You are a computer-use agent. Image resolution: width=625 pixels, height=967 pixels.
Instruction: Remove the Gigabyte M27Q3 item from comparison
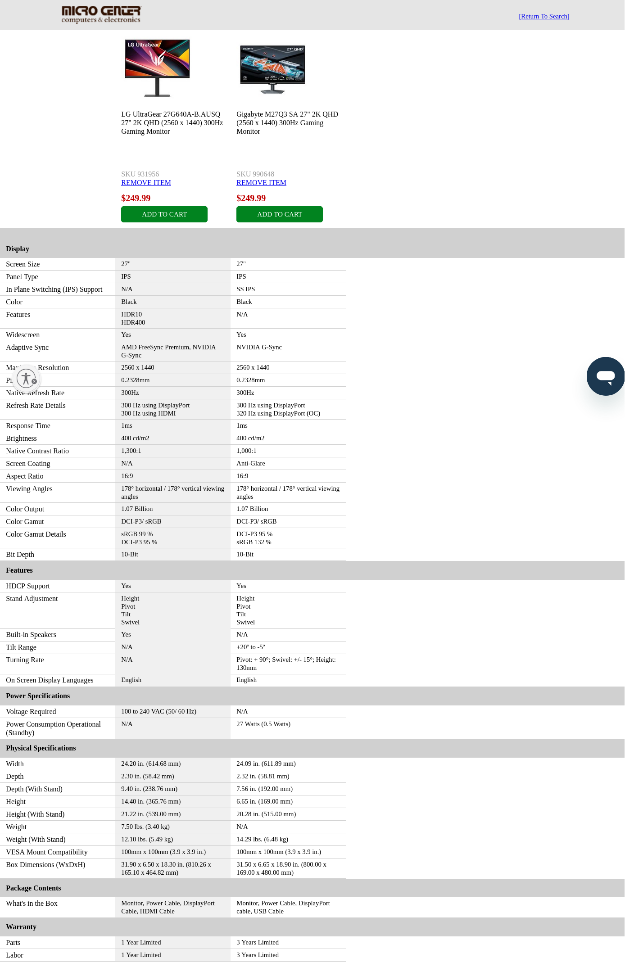(261, 183)
